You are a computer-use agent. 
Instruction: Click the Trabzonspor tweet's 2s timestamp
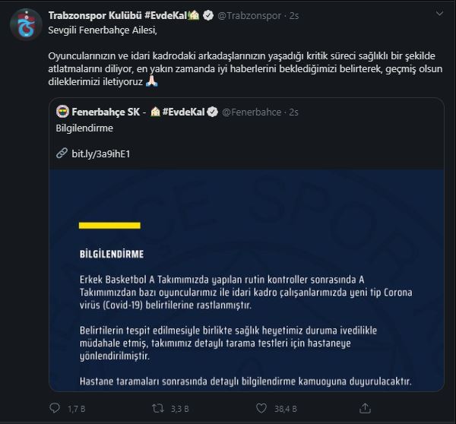(x=294, y=16)
